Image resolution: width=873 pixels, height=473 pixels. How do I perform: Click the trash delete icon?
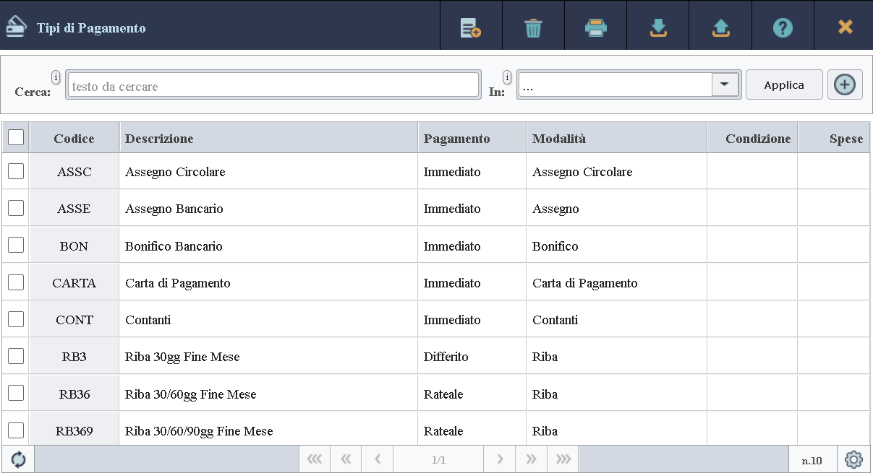point(533,28)
